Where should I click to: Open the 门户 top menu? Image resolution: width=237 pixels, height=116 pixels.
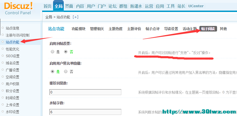[102, 6]
